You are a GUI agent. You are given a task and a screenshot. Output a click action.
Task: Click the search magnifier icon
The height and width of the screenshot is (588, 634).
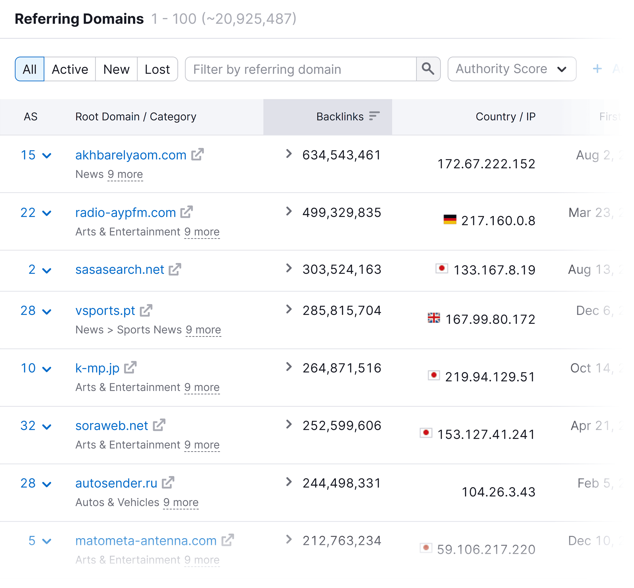(x=428, y=69)
